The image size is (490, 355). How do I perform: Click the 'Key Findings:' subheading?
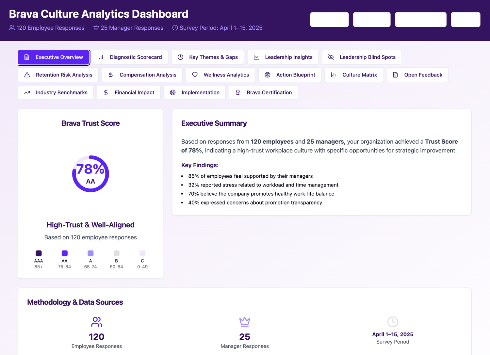pyautogui.click(x=200, y=165)
